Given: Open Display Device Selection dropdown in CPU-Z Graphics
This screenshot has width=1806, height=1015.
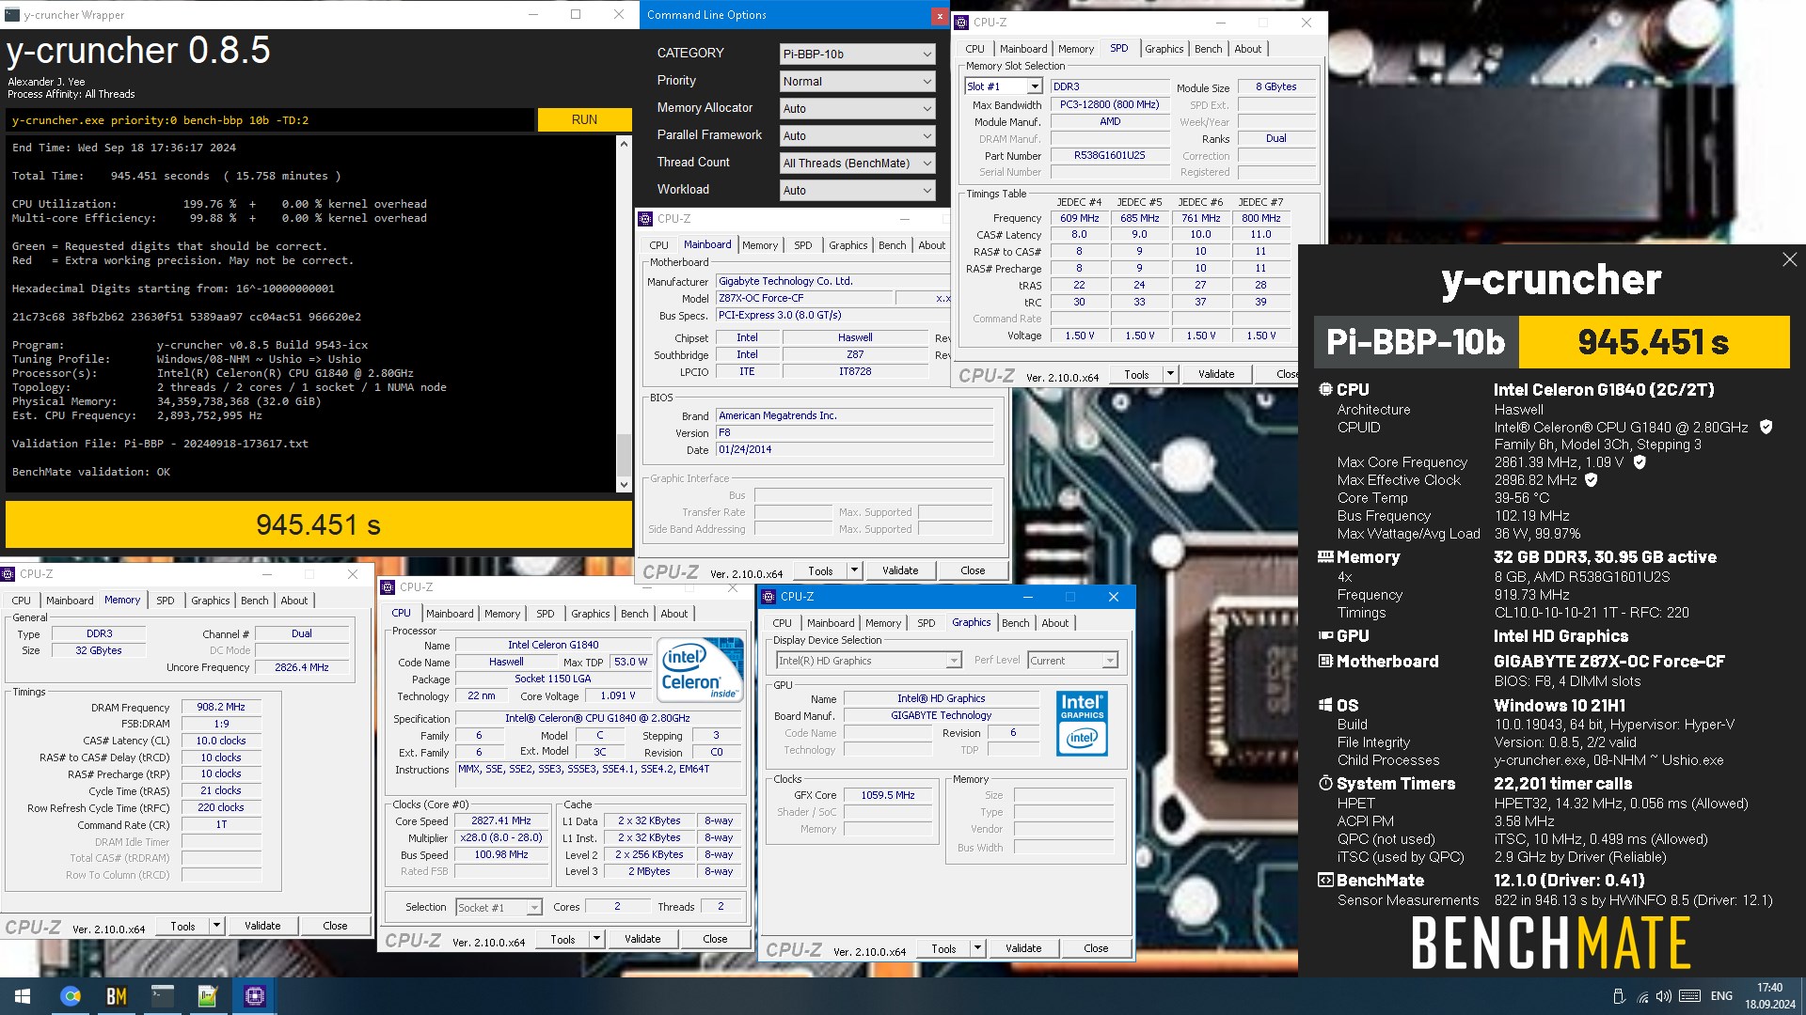Looking at the screenshot, I should coord(867,661).
